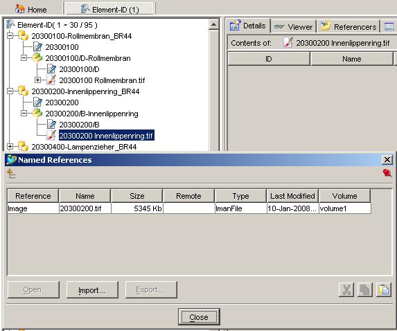The width and height of the screenshot is (397, 331).
Task: Go to the Home tab
Action: (31, 10)
